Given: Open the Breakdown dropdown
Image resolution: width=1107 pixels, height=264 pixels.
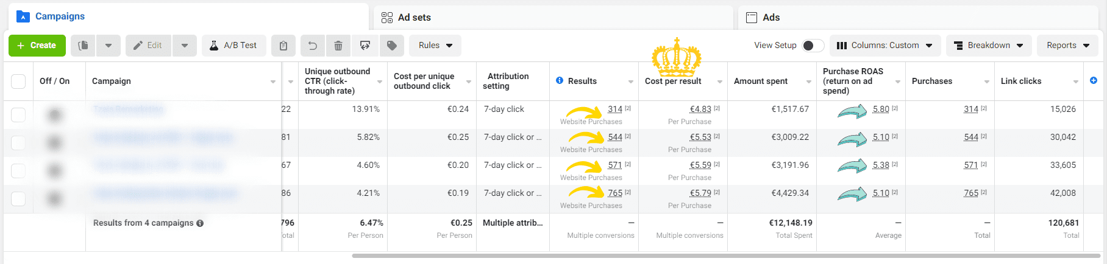Looking at the screenshot, I should (x=989, y=46).
